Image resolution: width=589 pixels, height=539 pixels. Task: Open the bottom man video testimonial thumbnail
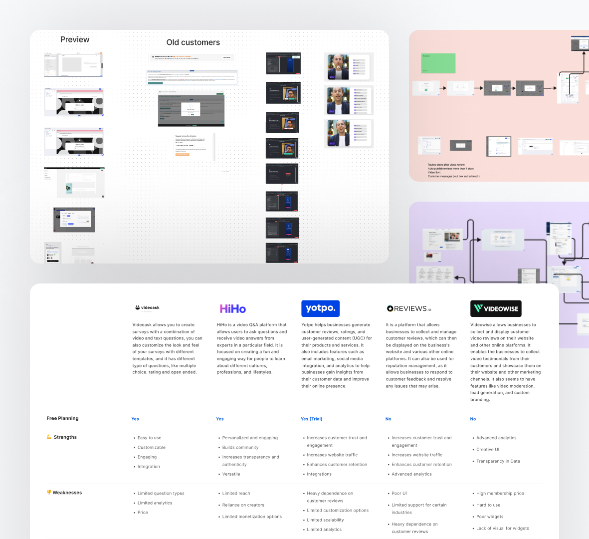349,133
